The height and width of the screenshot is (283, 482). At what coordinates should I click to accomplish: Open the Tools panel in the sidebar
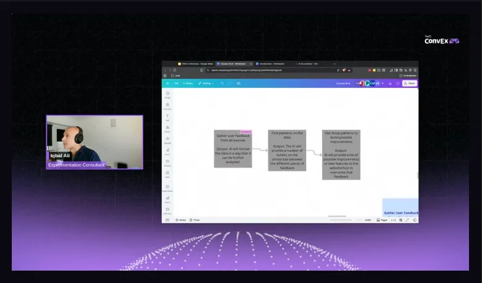tap(167, 152)
